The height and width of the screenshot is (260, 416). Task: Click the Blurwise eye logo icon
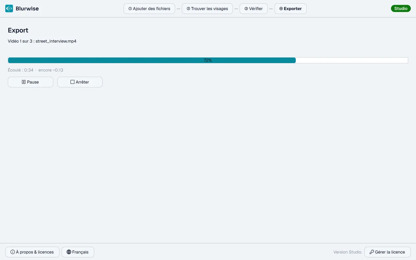(9, 8)
